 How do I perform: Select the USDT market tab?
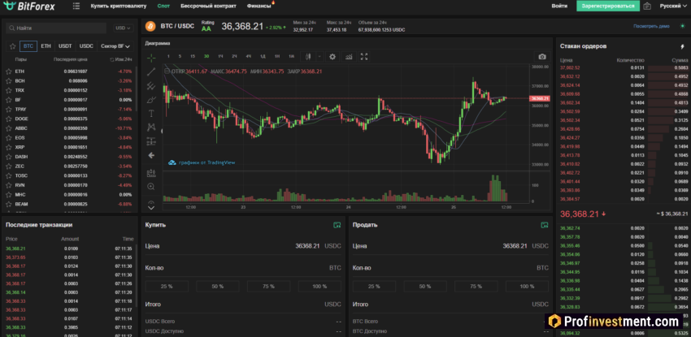[65, 46]
